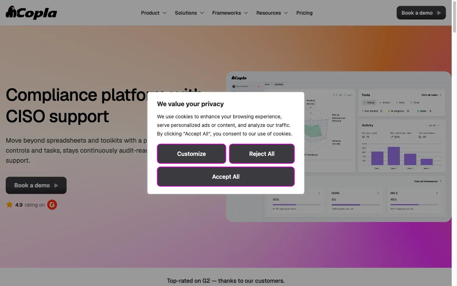Click the DORA progress bar
457x286 pixels.
355,205
